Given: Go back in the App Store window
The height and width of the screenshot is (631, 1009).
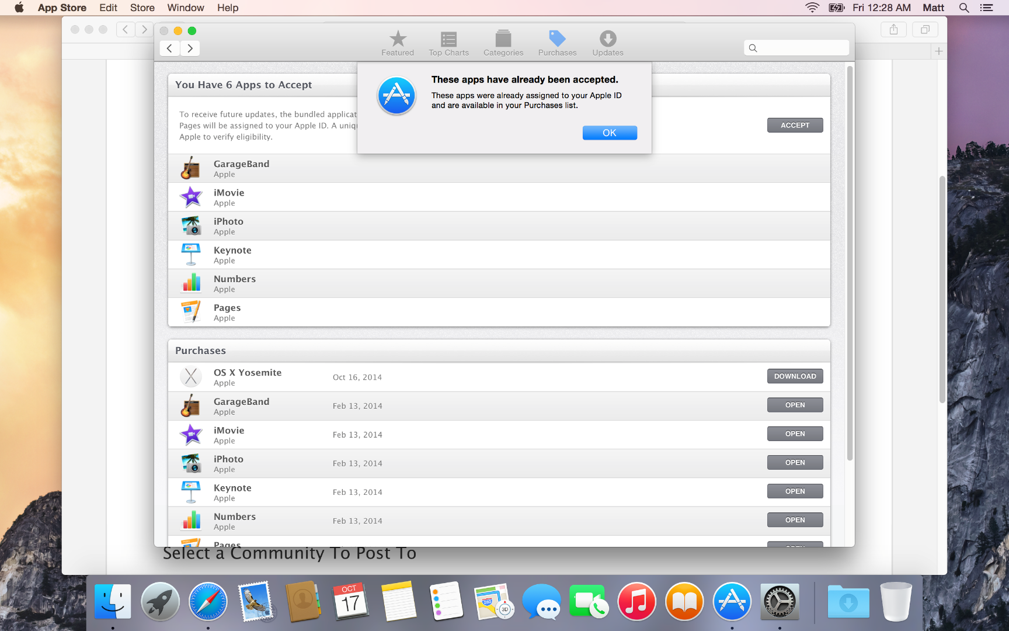Looking at the screenshot, I should (169, 48).
